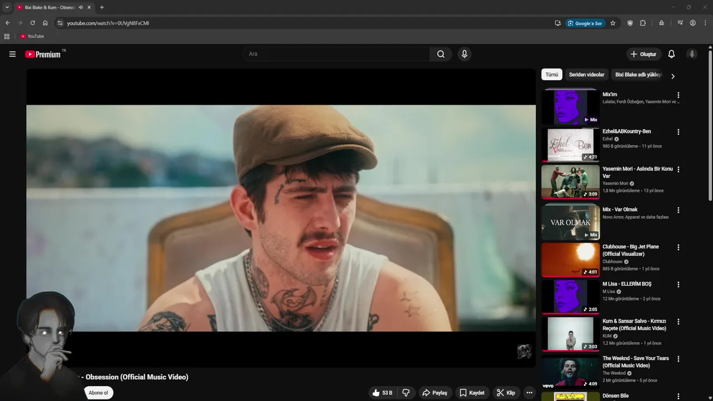This screenshot has height=401, width=713.
Task: Open Mix - Var Olmak thumbnail
Action: tap(570, 222)
